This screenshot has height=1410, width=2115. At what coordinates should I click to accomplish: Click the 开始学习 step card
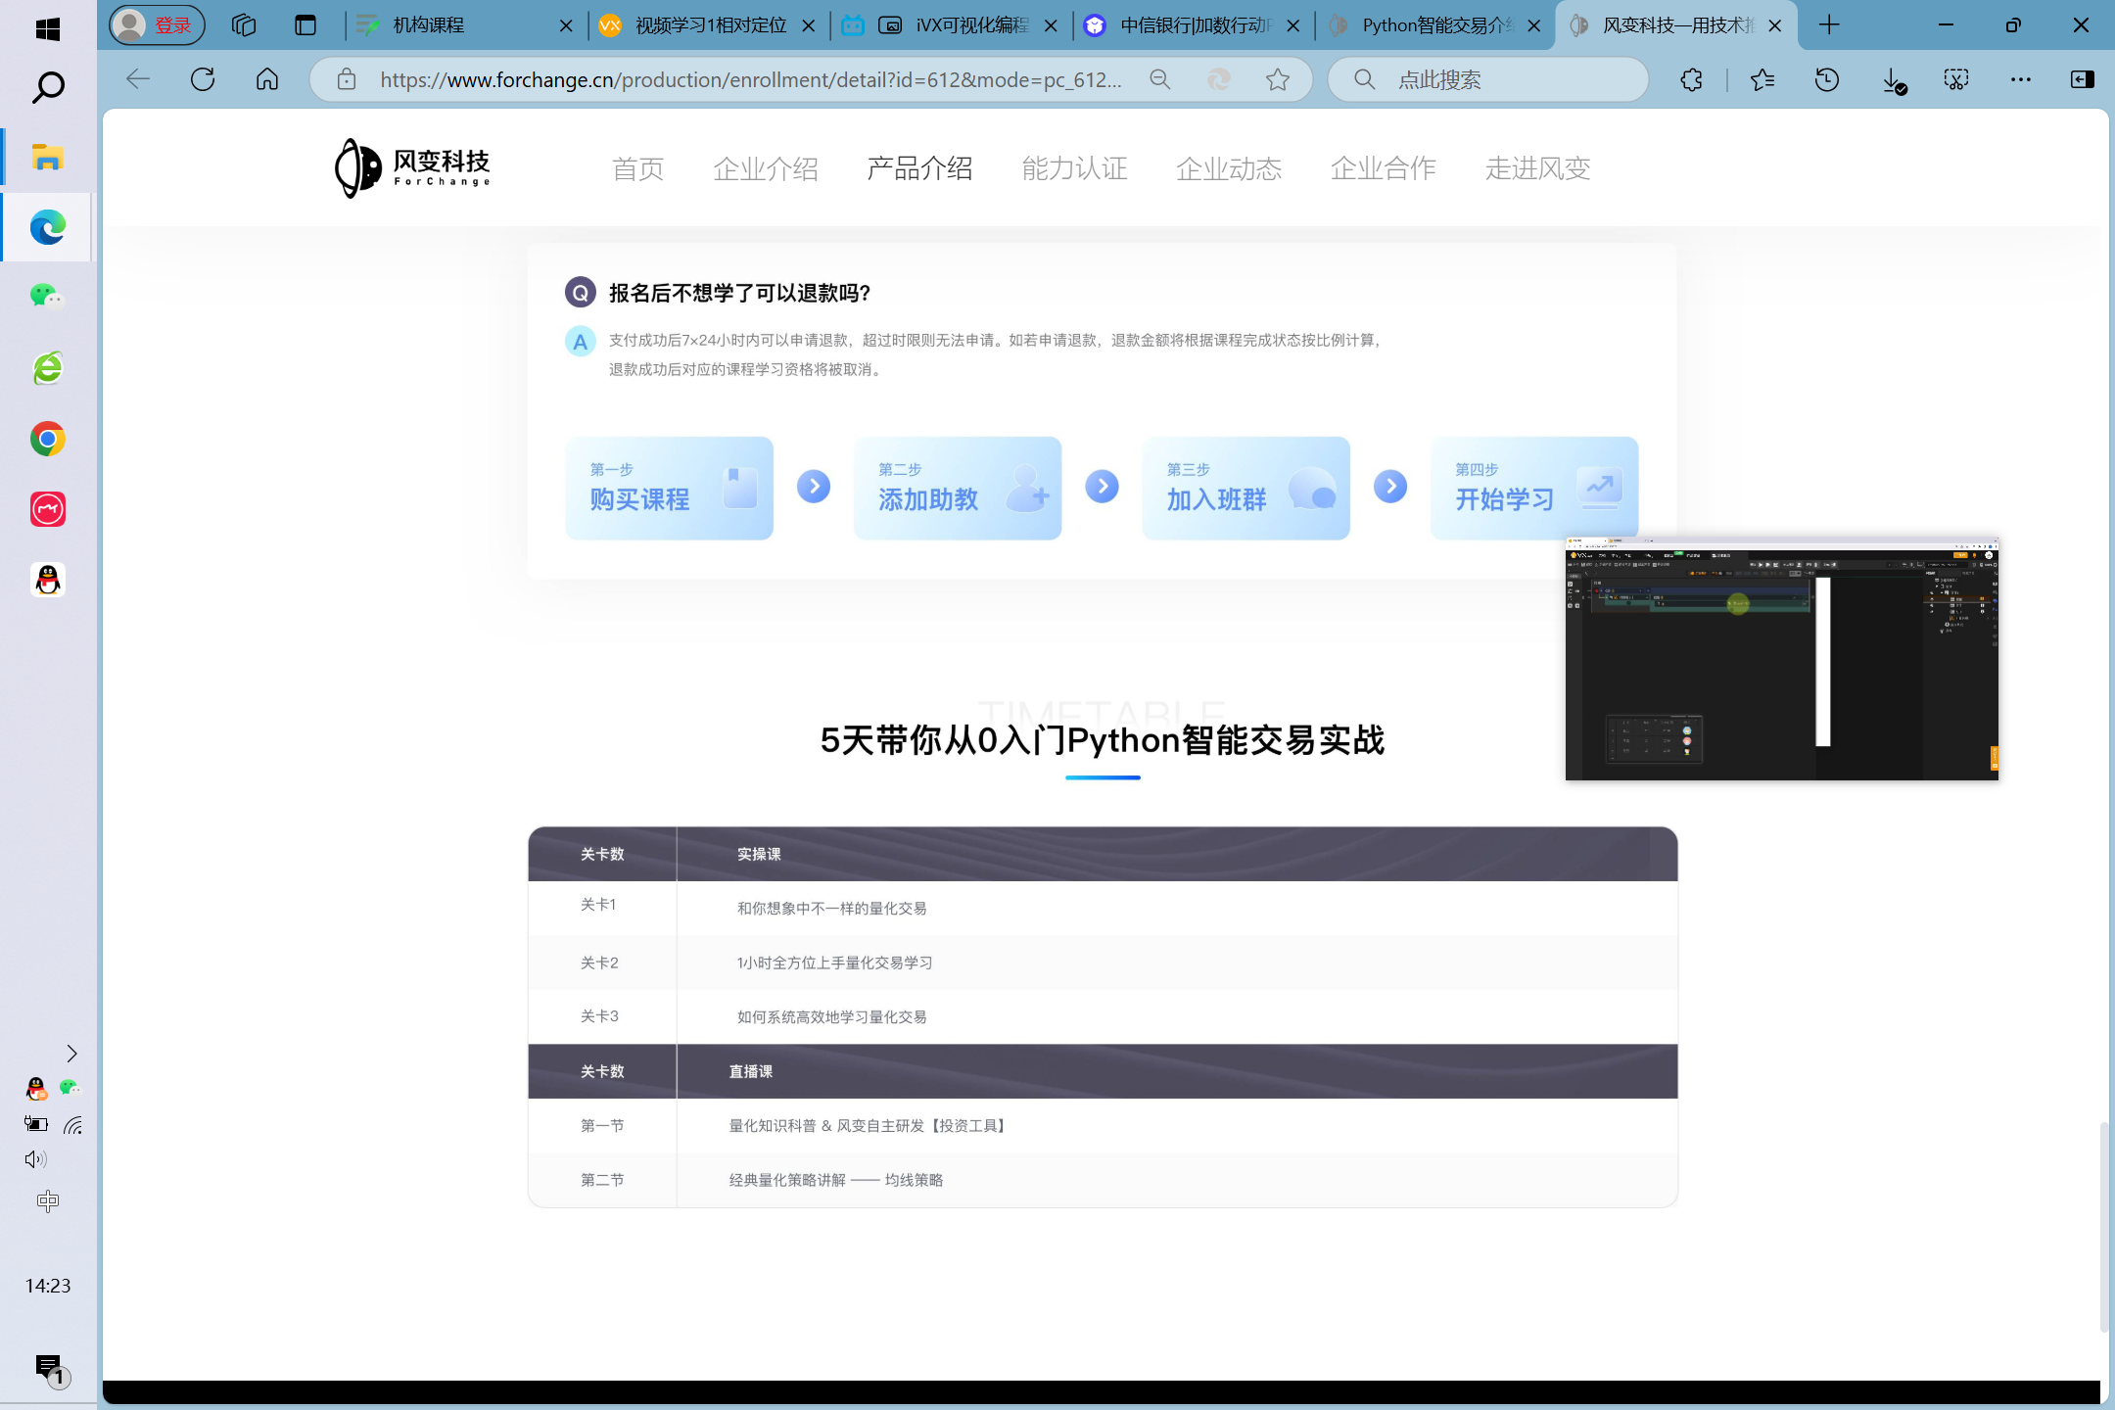[x=1534, y=488]
